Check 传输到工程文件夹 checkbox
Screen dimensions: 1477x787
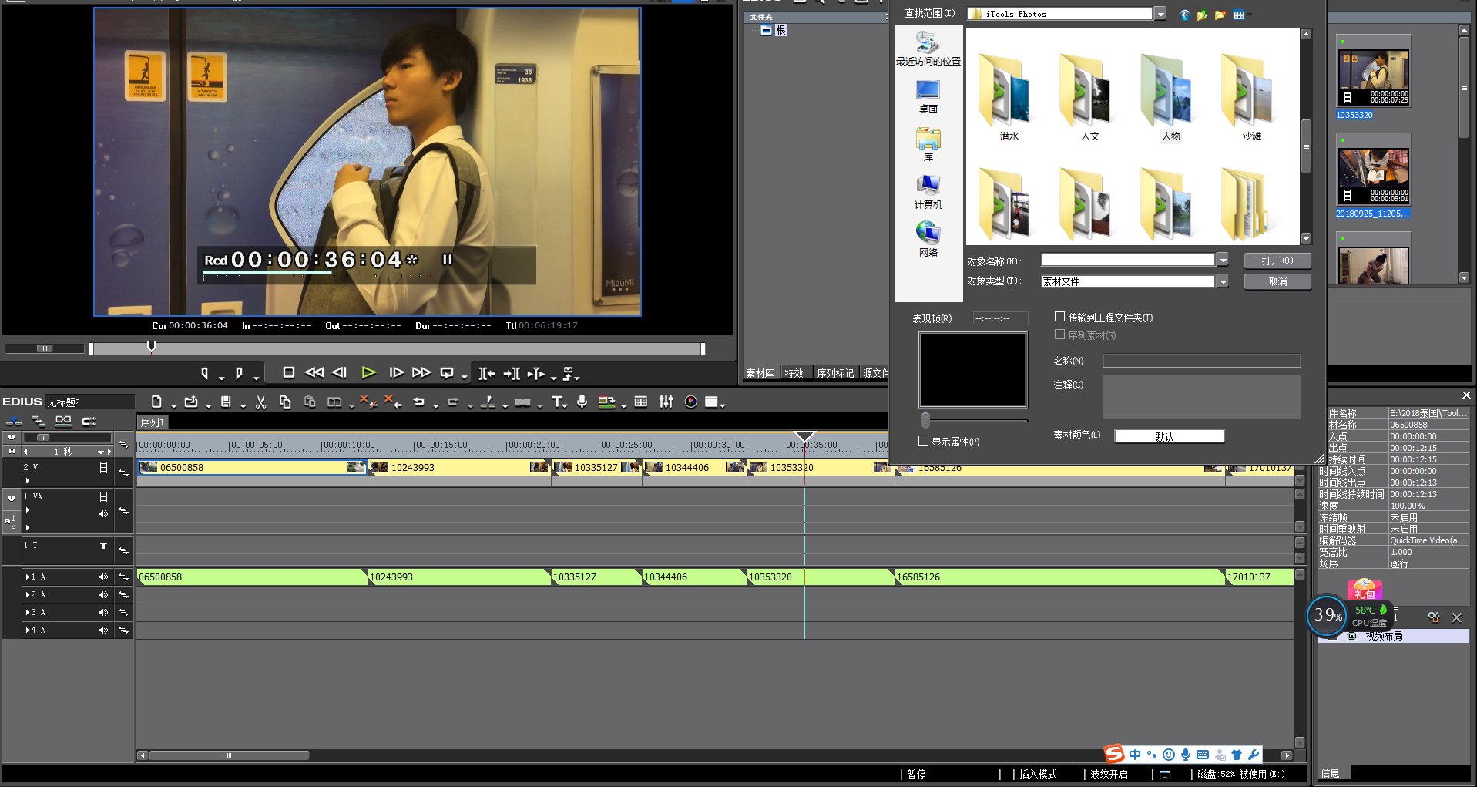point(1059,317)
